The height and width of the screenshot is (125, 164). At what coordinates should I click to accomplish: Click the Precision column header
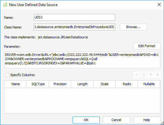pyautogui.click(x=60, y=84)
